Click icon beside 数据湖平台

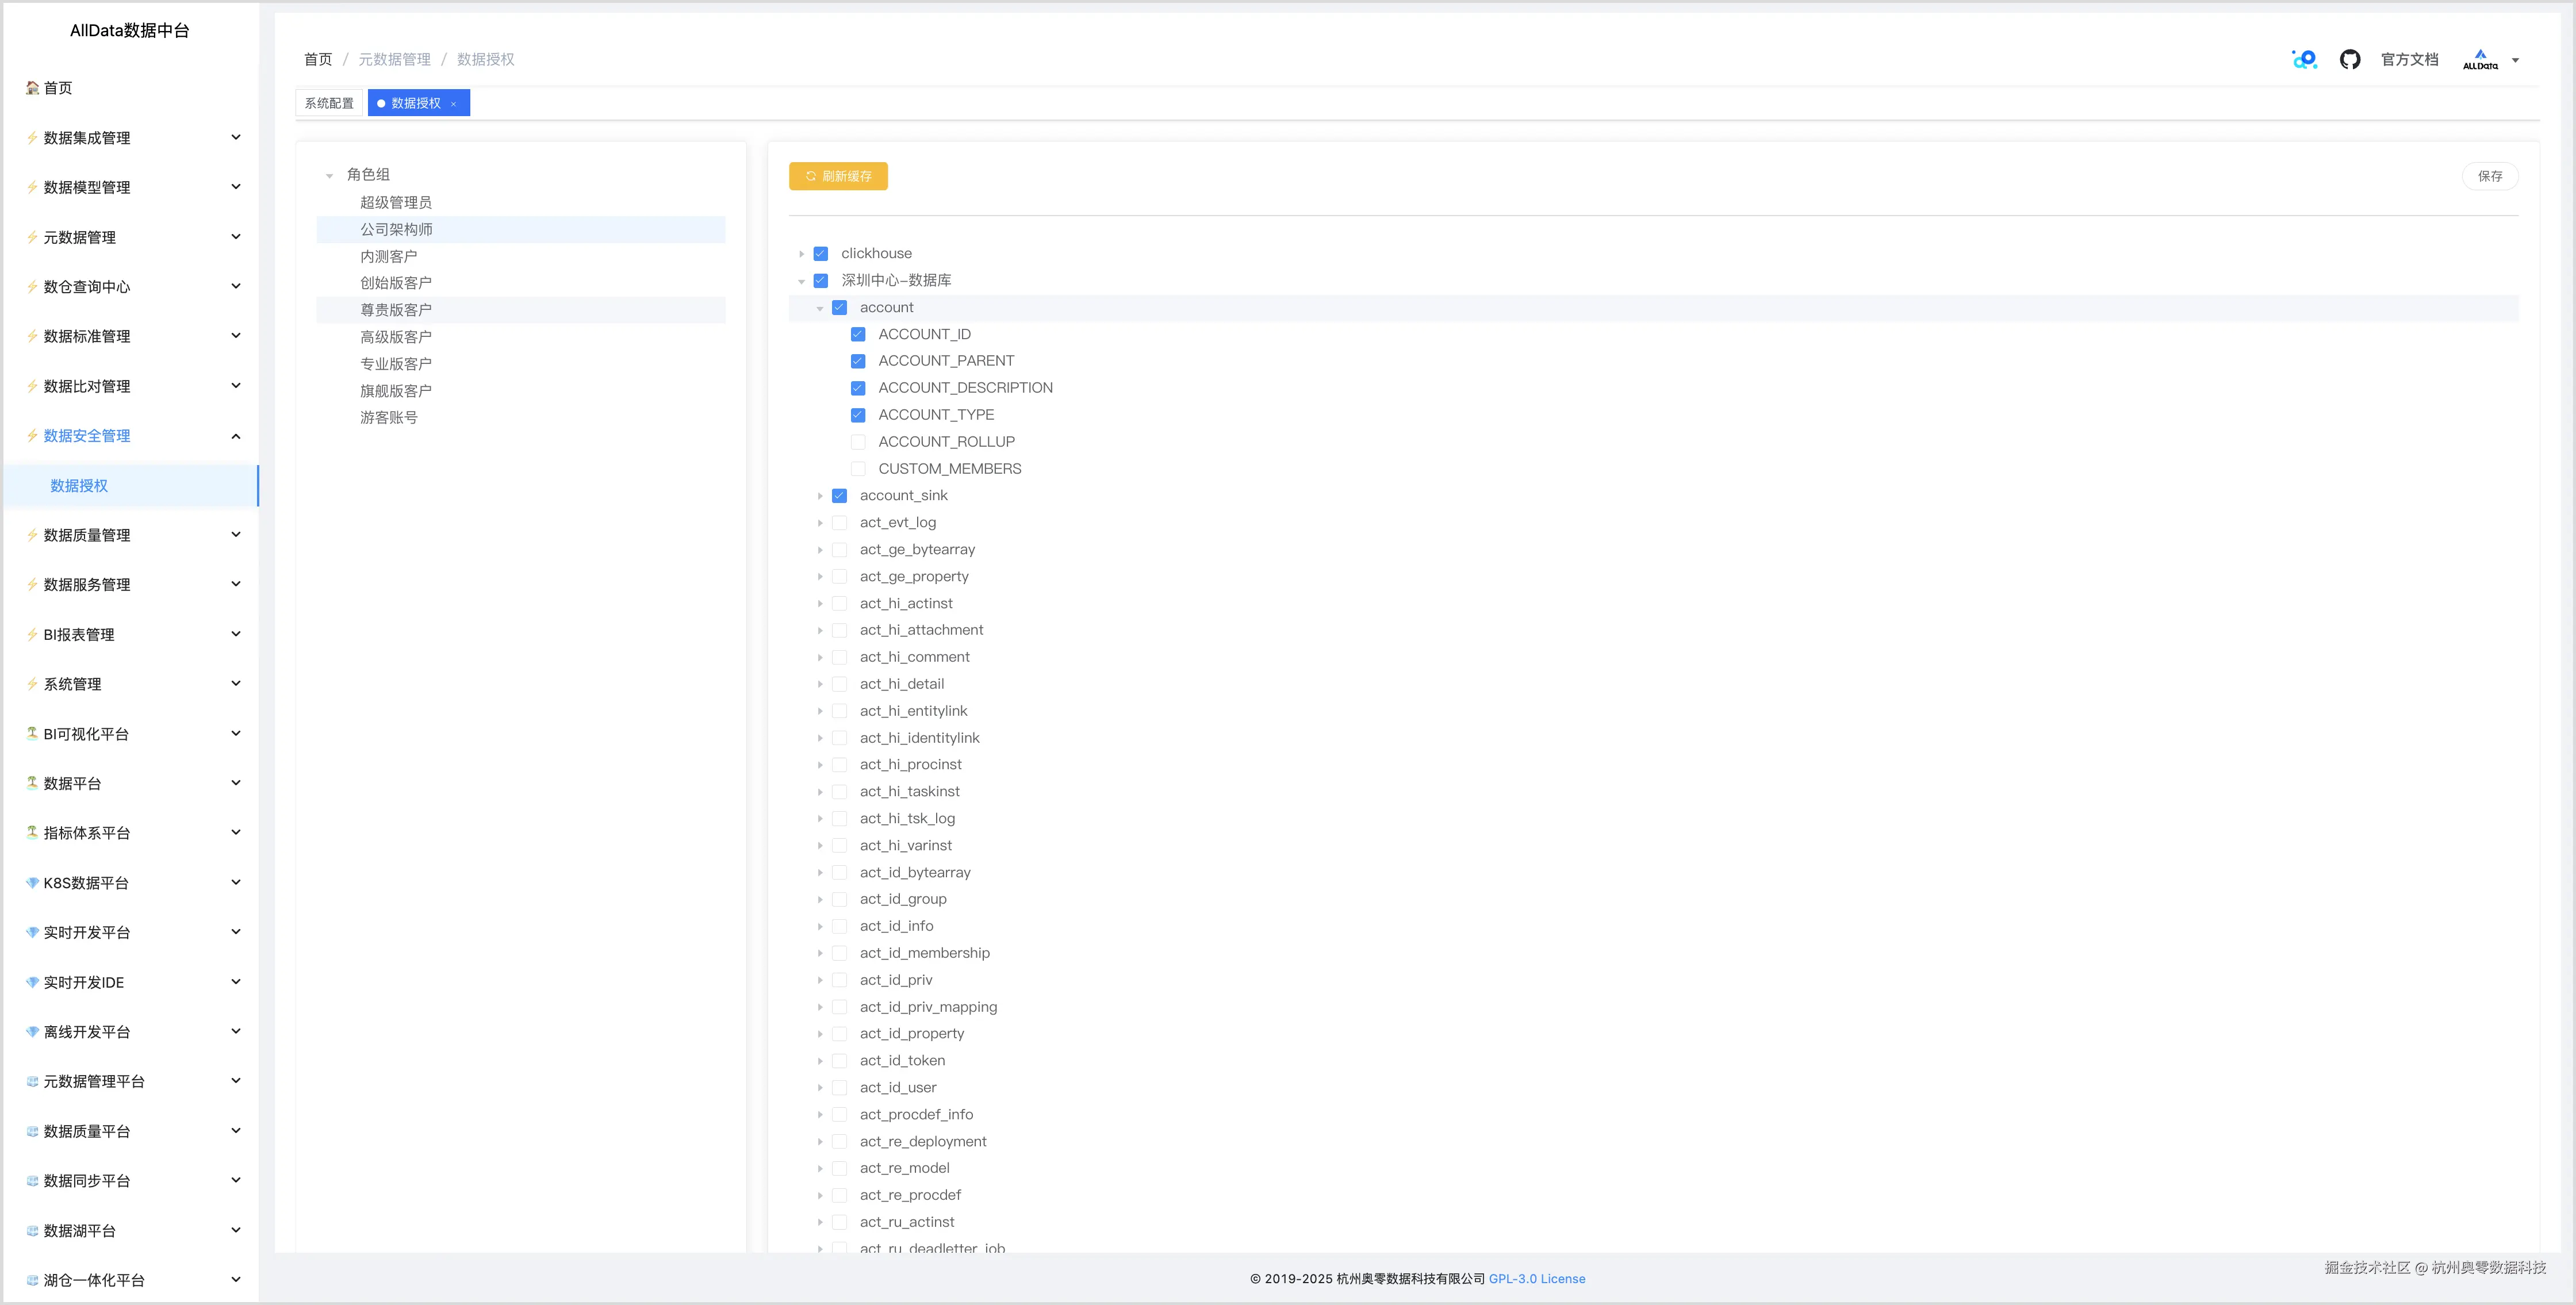[32, 1231]
